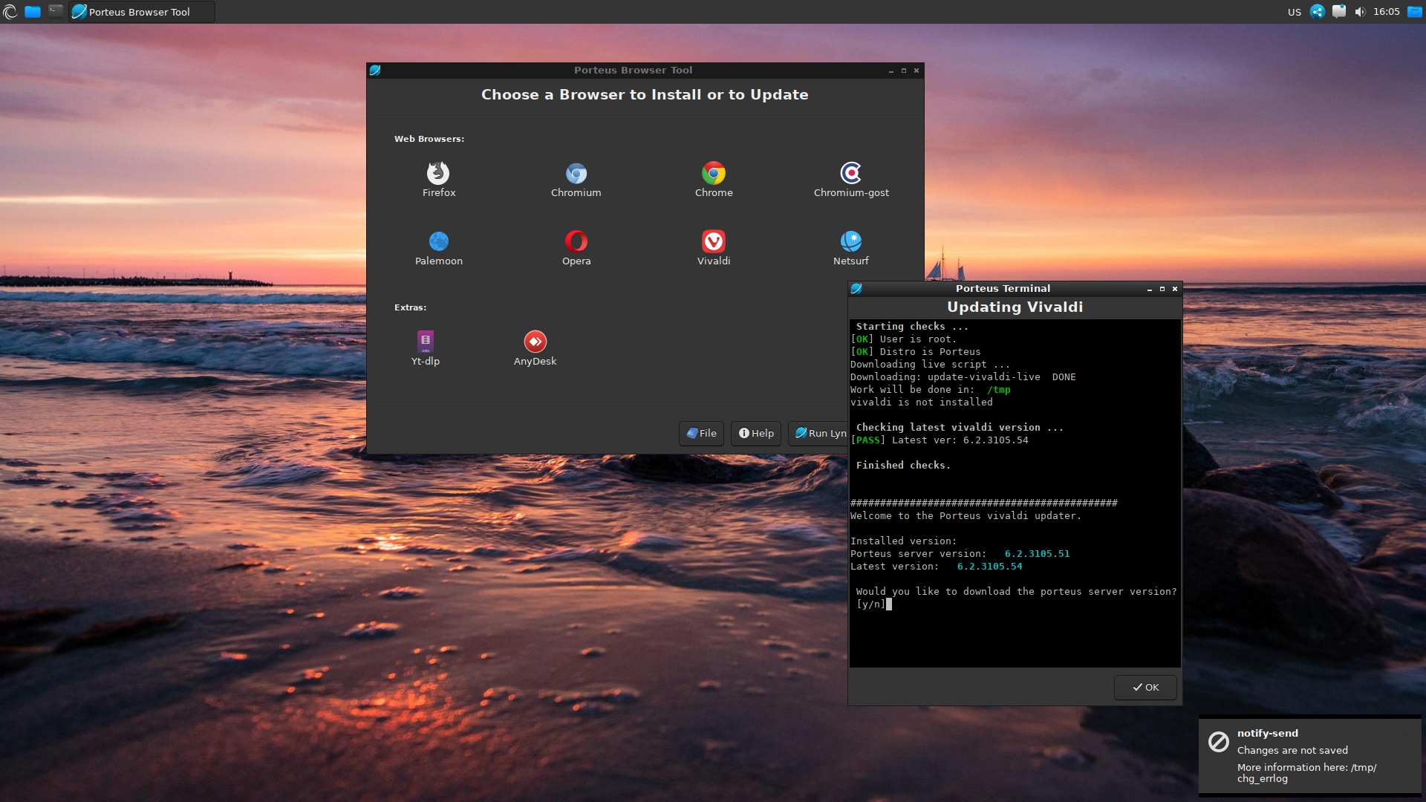Minimize the Porteus Terminal window
Image resolution: width=1426 pixels, height=802 pixels.
[x=1150, y=289]
